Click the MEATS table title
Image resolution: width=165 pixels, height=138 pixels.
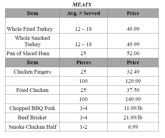click(x=82, y=5)
